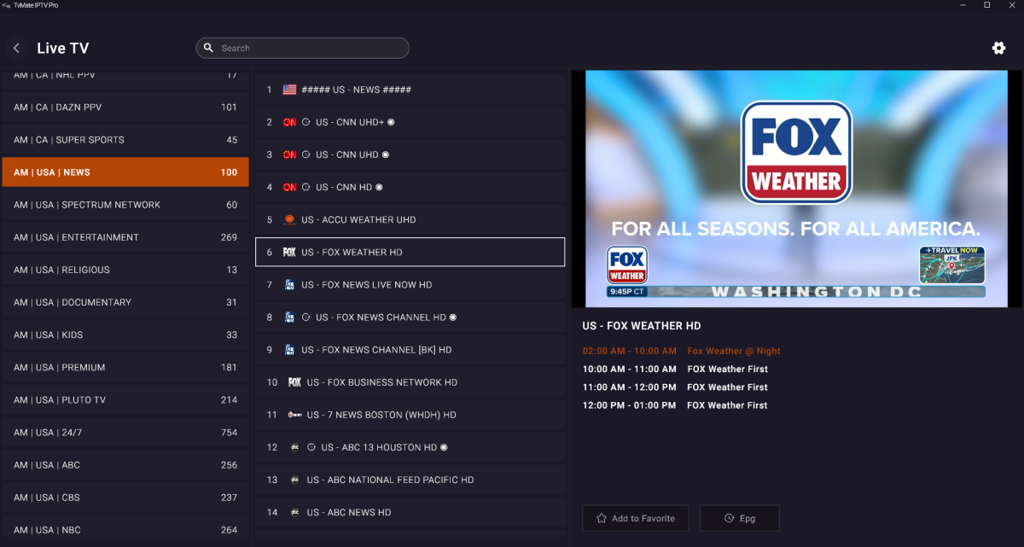Screen dimensions: 1024x547
Task: Click the US flag icon in news header
Action: point(289,90)
